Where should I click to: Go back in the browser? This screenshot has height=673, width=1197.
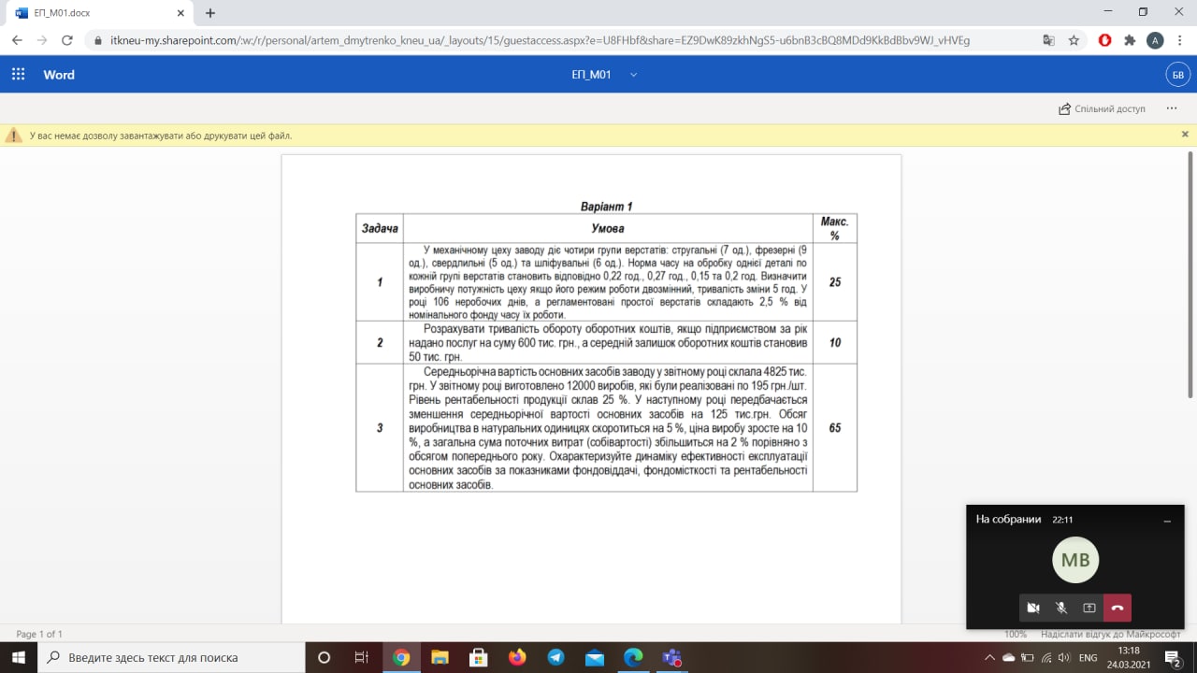(x=17, y=40)
